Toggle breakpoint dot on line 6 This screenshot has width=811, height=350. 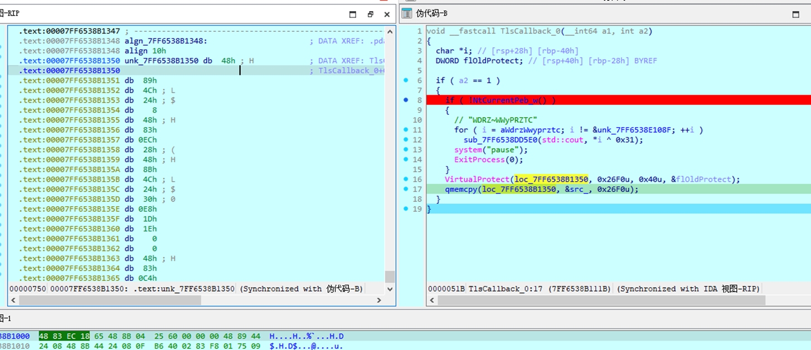tap(406, 81)
